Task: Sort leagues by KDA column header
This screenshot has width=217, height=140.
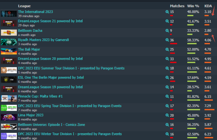Action: pyautogui.click(x=208, y=6)
